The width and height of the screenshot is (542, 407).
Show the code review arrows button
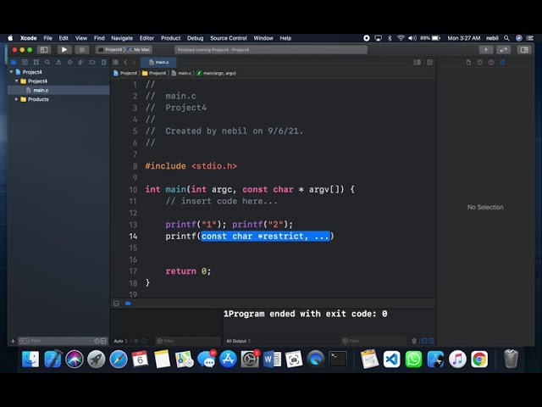pyautogui.click(x=504, y=50)
